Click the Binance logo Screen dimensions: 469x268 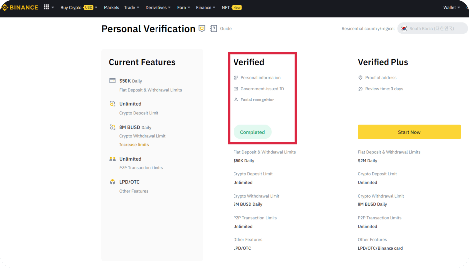(x=20, y=7)
